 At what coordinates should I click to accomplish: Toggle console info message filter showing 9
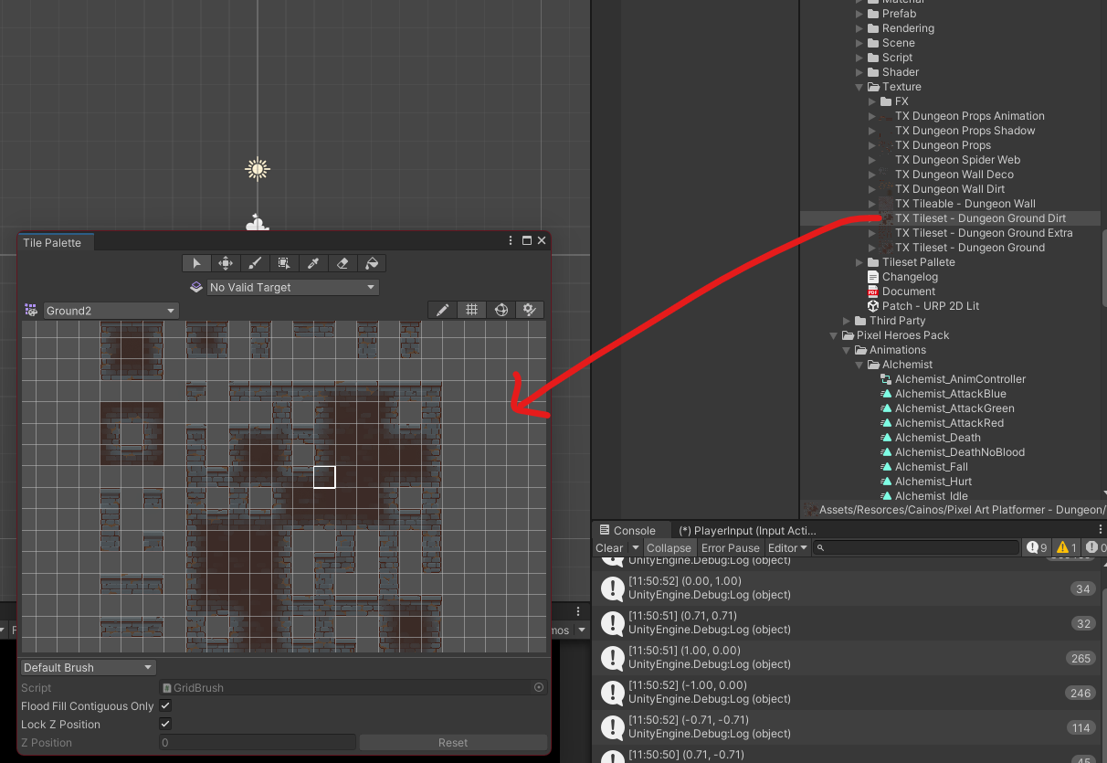tap(1037, 547)
